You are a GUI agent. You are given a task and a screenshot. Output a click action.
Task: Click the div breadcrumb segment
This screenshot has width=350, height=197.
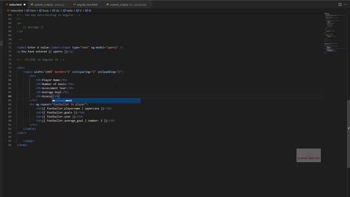pyautogui.click(x=56, y=10)
